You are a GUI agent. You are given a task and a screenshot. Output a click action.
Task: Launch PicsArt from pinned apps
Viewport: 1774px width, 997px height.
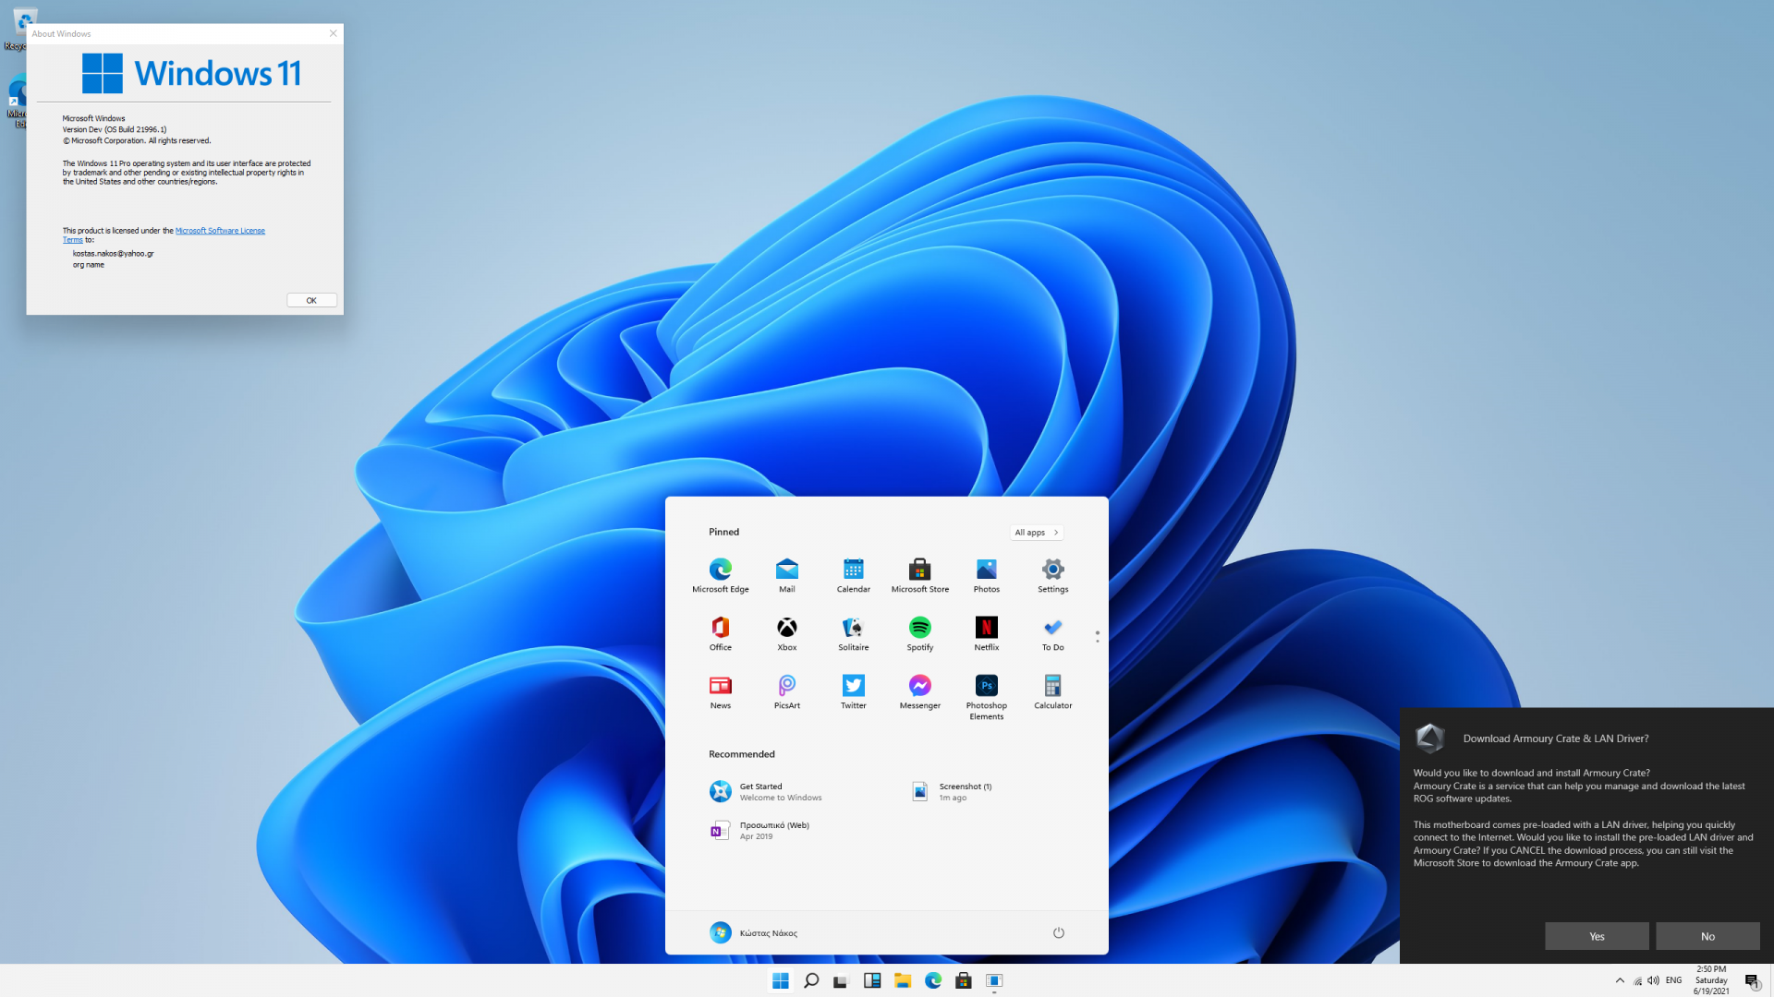tap(787, 691)
